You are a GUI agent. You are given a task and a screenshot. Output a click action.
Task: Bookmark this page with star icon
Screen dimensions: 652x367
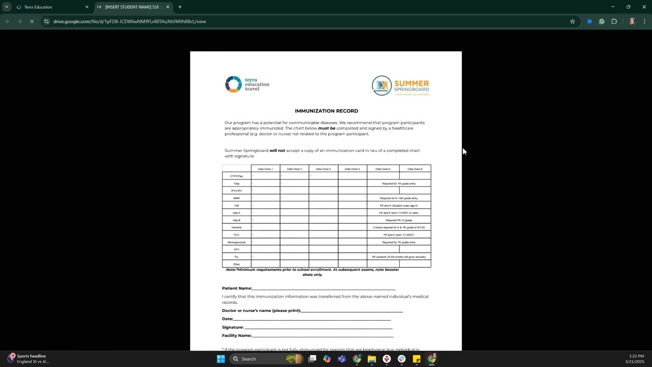573,21
